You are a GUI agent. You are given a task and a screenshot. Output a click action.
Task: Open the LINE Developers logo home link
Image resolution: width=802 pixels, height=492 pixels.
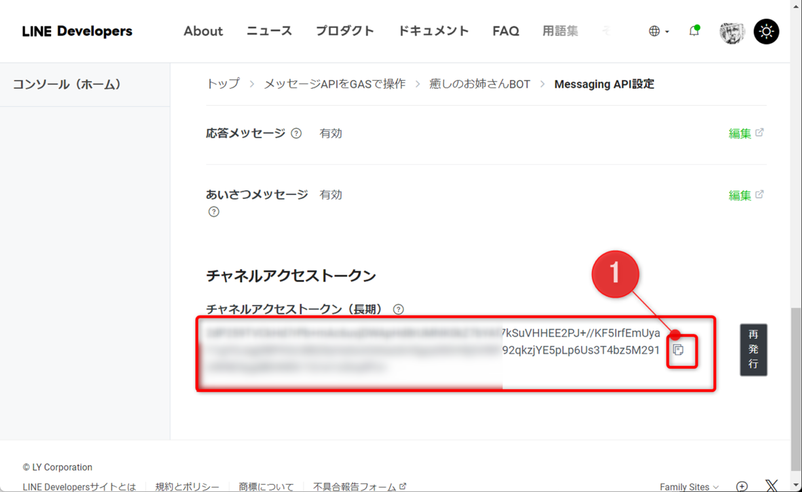coord(77,31)
